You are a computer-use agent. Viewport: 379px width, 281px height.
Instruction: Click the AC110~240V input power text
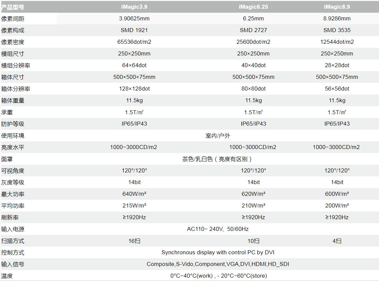pos(218,229)
